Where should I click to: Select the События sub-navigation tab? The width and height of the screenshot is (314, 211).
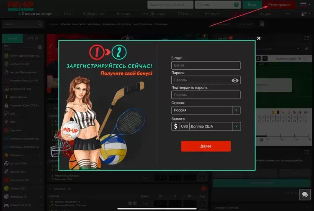pos(65,24)
